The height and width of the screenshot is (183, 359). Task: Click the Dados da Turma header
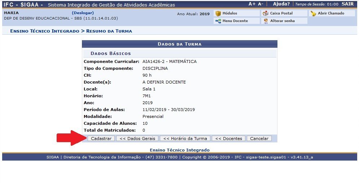(x=180, y=44)
